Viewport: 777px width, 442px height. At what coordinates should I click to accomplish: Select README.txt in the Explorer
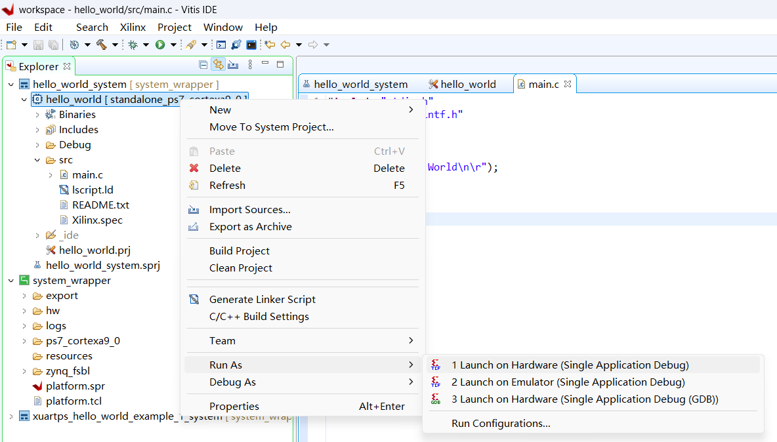[100, 205]
